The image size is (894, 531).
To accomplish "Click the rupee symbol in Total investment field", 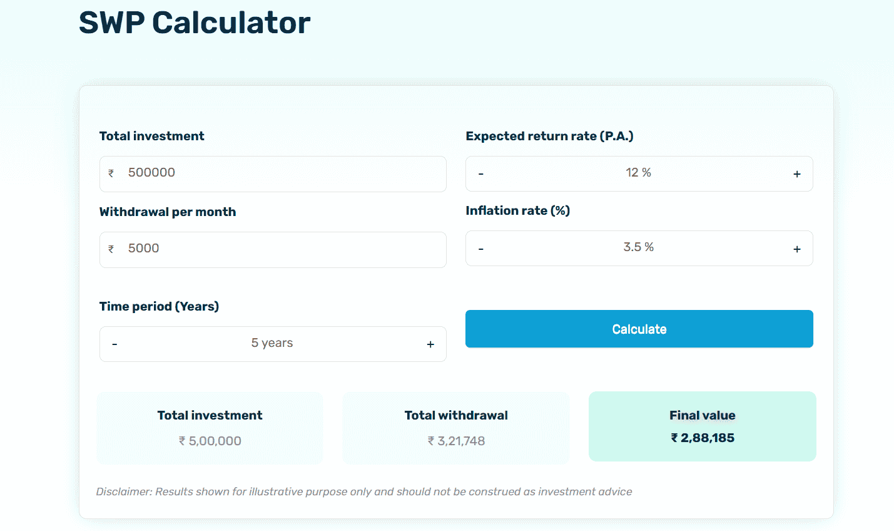I will click(111, 173).
